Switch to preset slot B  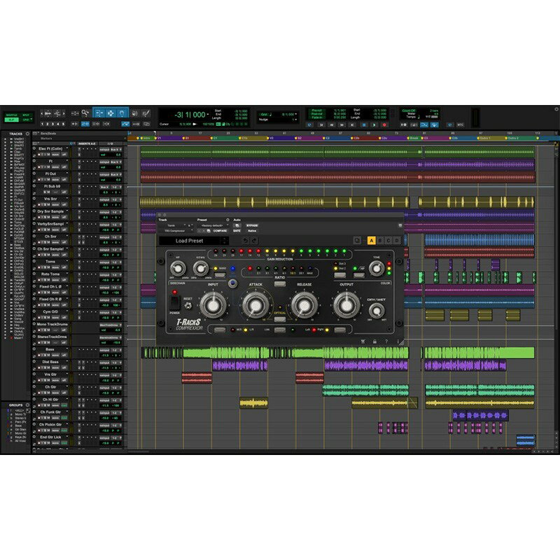(380, 240)
